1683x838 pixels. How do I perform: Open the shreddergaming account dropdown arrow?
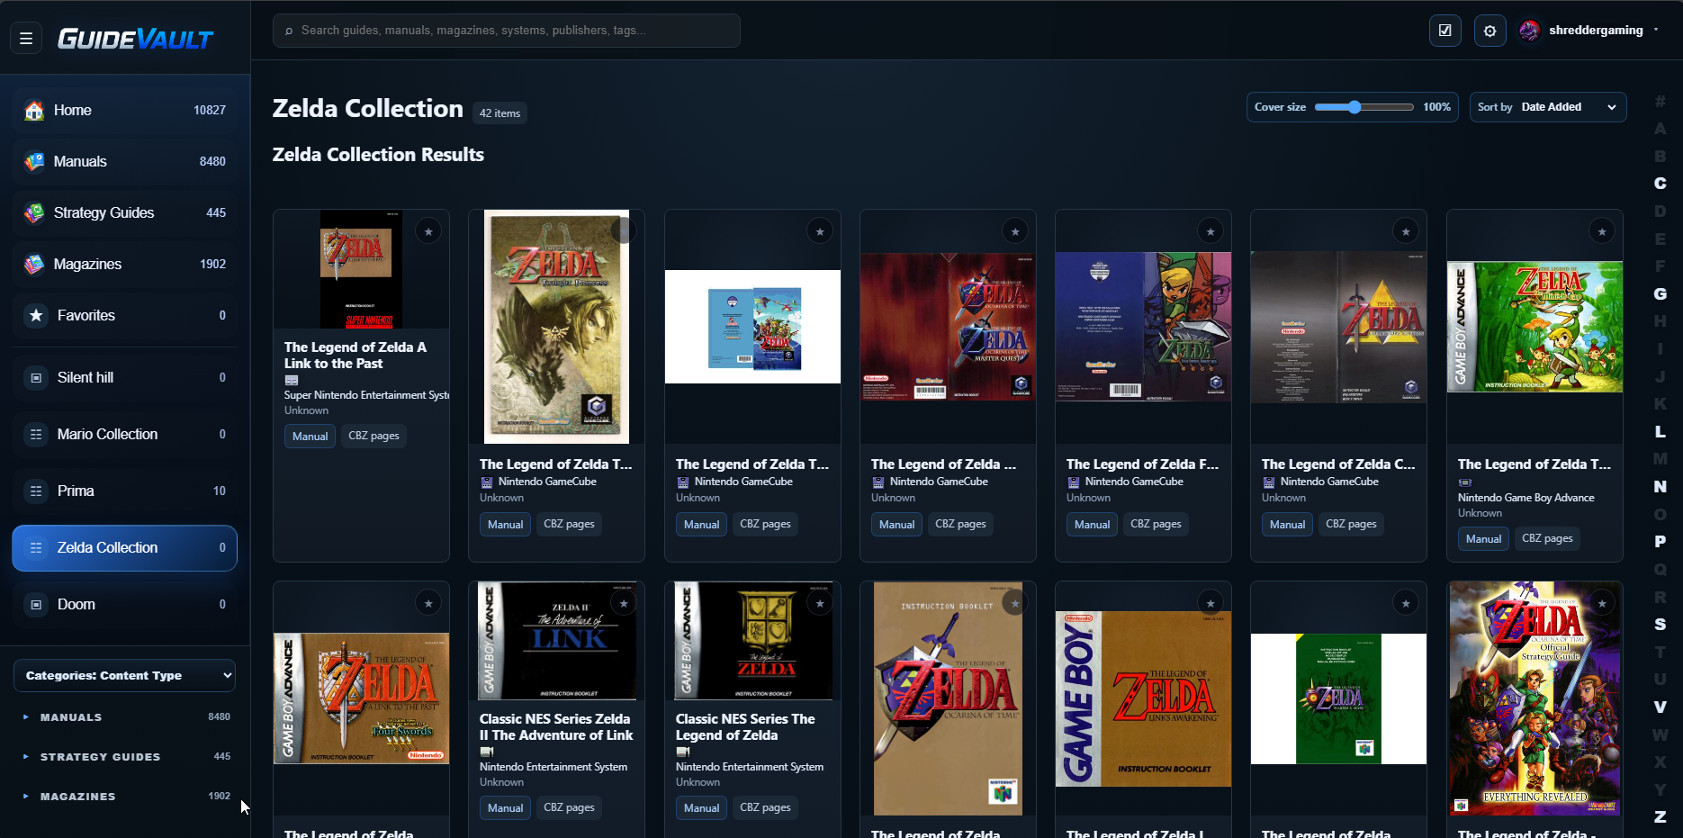pyautogui.click(x=1656, y=30)
